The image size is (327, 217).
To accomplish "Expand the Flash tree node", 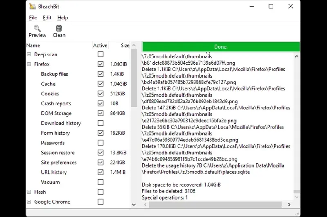I will tap(29, 192).
